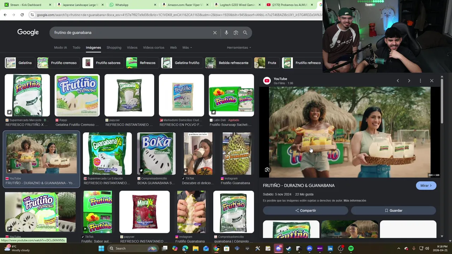Open search by image (Lens) icon
Image resolution: width=452 pixels, height=254 pixels.
[x=236, y=32]
